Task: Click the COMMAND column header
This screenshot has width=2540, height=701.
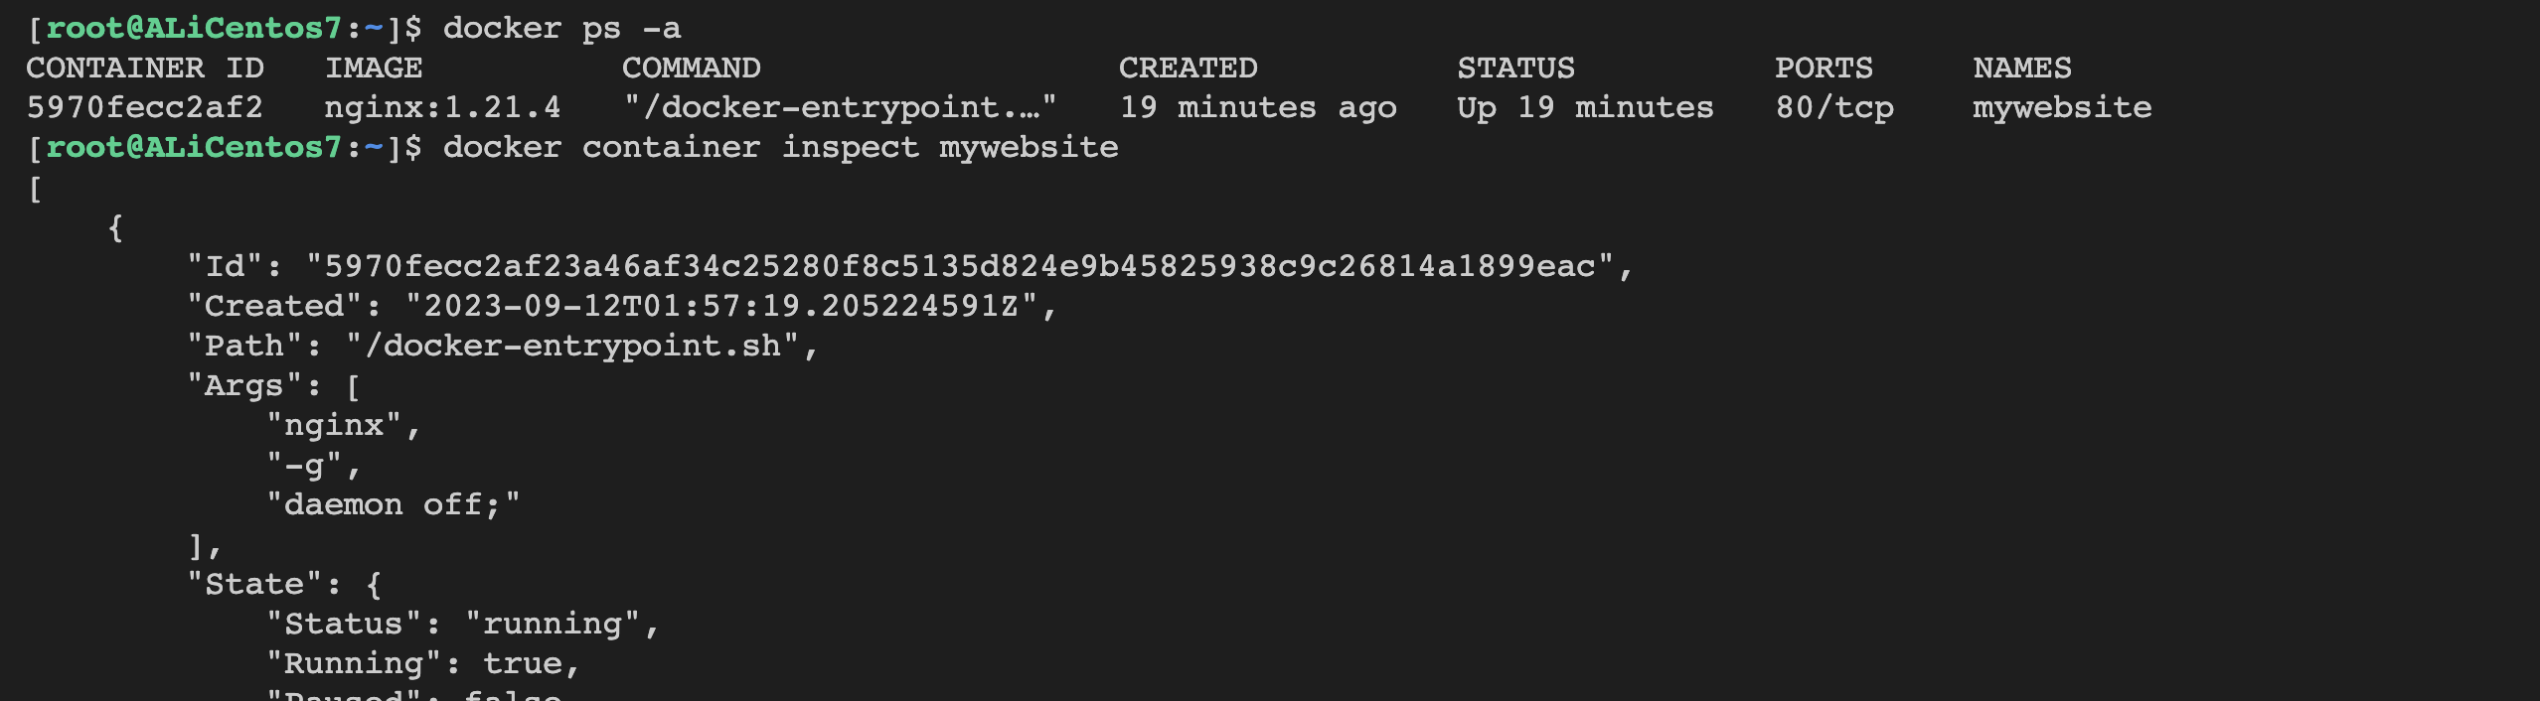Action: [692, 68]
